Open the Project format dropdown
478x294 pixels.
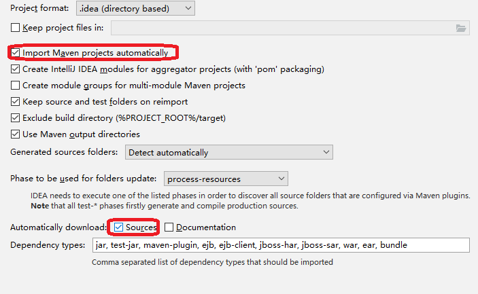[x=135, y=8]
